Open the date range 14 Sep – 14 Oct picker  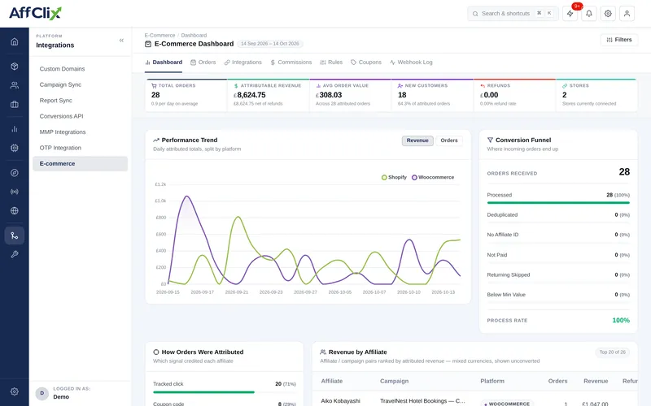(x=270, y=44)
